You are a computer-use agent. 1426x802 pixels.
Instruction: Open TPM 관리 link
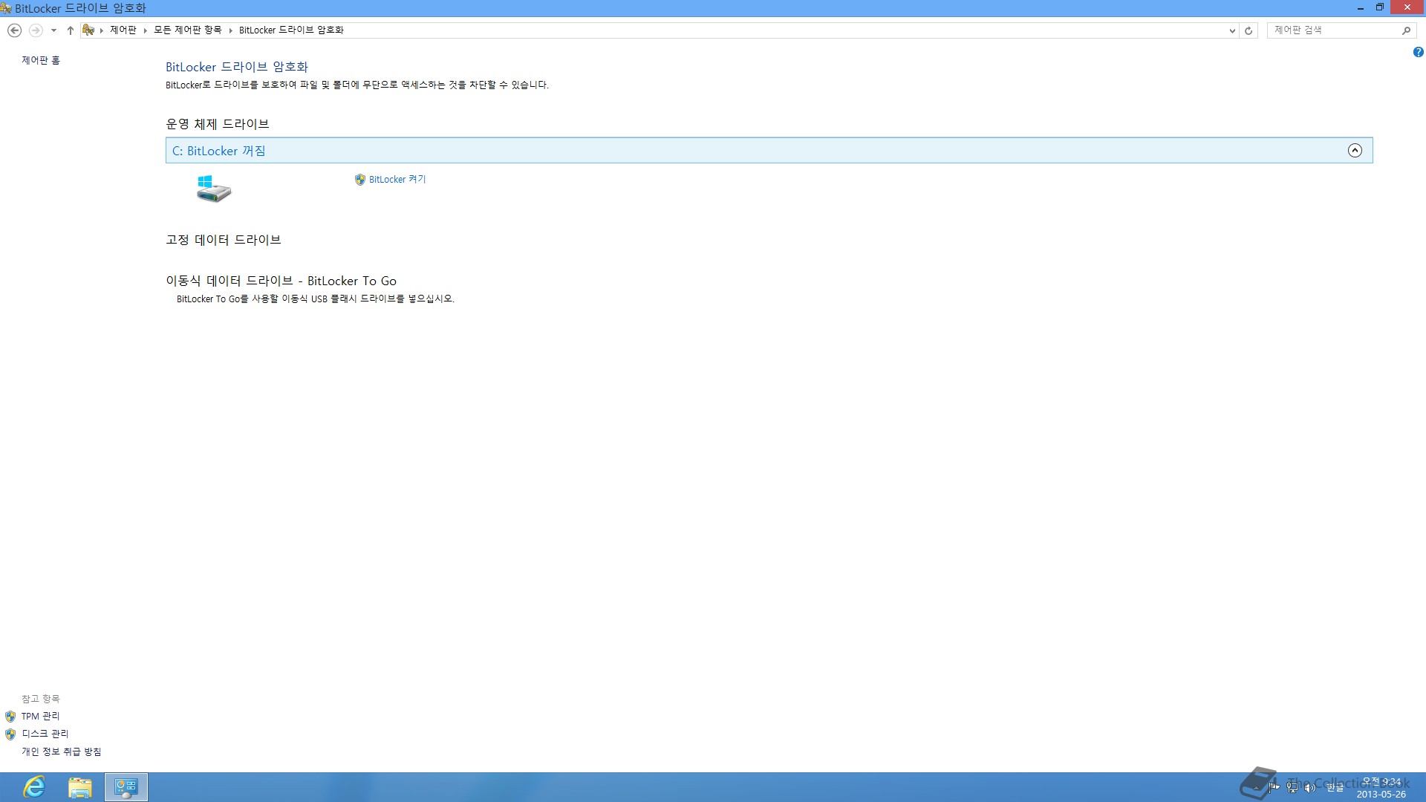tap(41, 716)
